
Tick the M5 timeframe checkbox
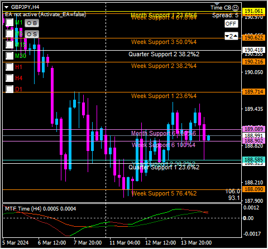tap(9, 33)
